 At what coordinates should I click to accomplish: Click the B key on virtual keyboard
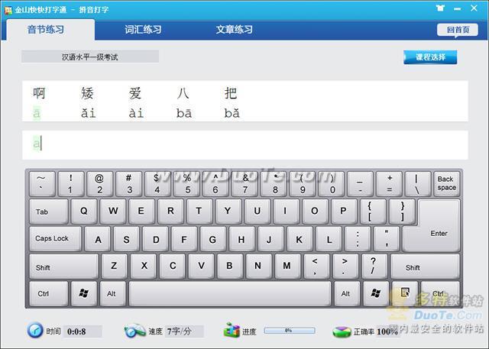coord(230,266)
